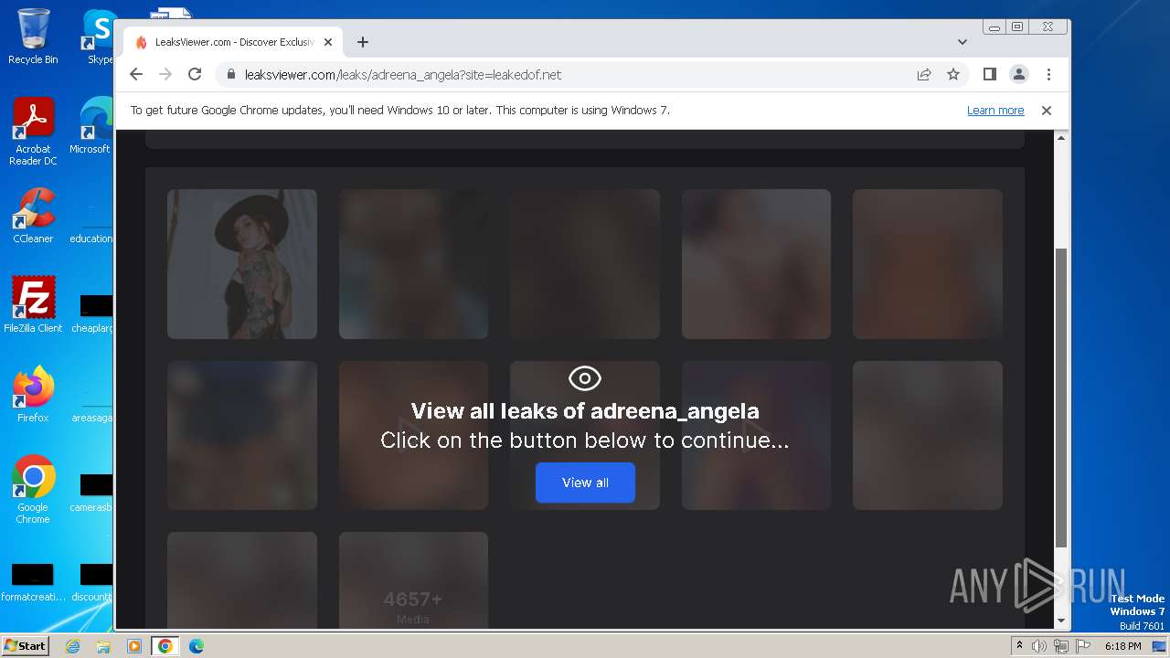Select the LeaksViewer.com browser tab
1170x658 pixels.
(x=233, y=42)
